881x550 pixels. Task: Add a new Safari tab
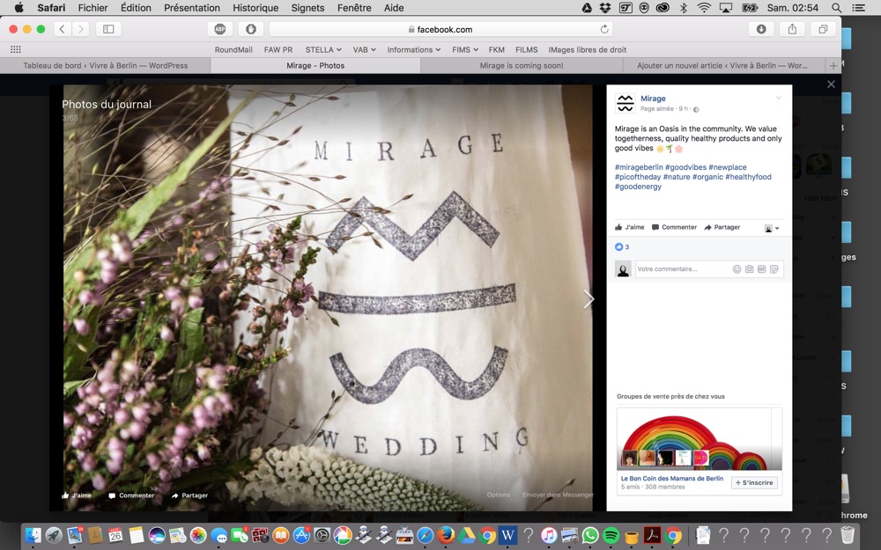coord(833,66)
